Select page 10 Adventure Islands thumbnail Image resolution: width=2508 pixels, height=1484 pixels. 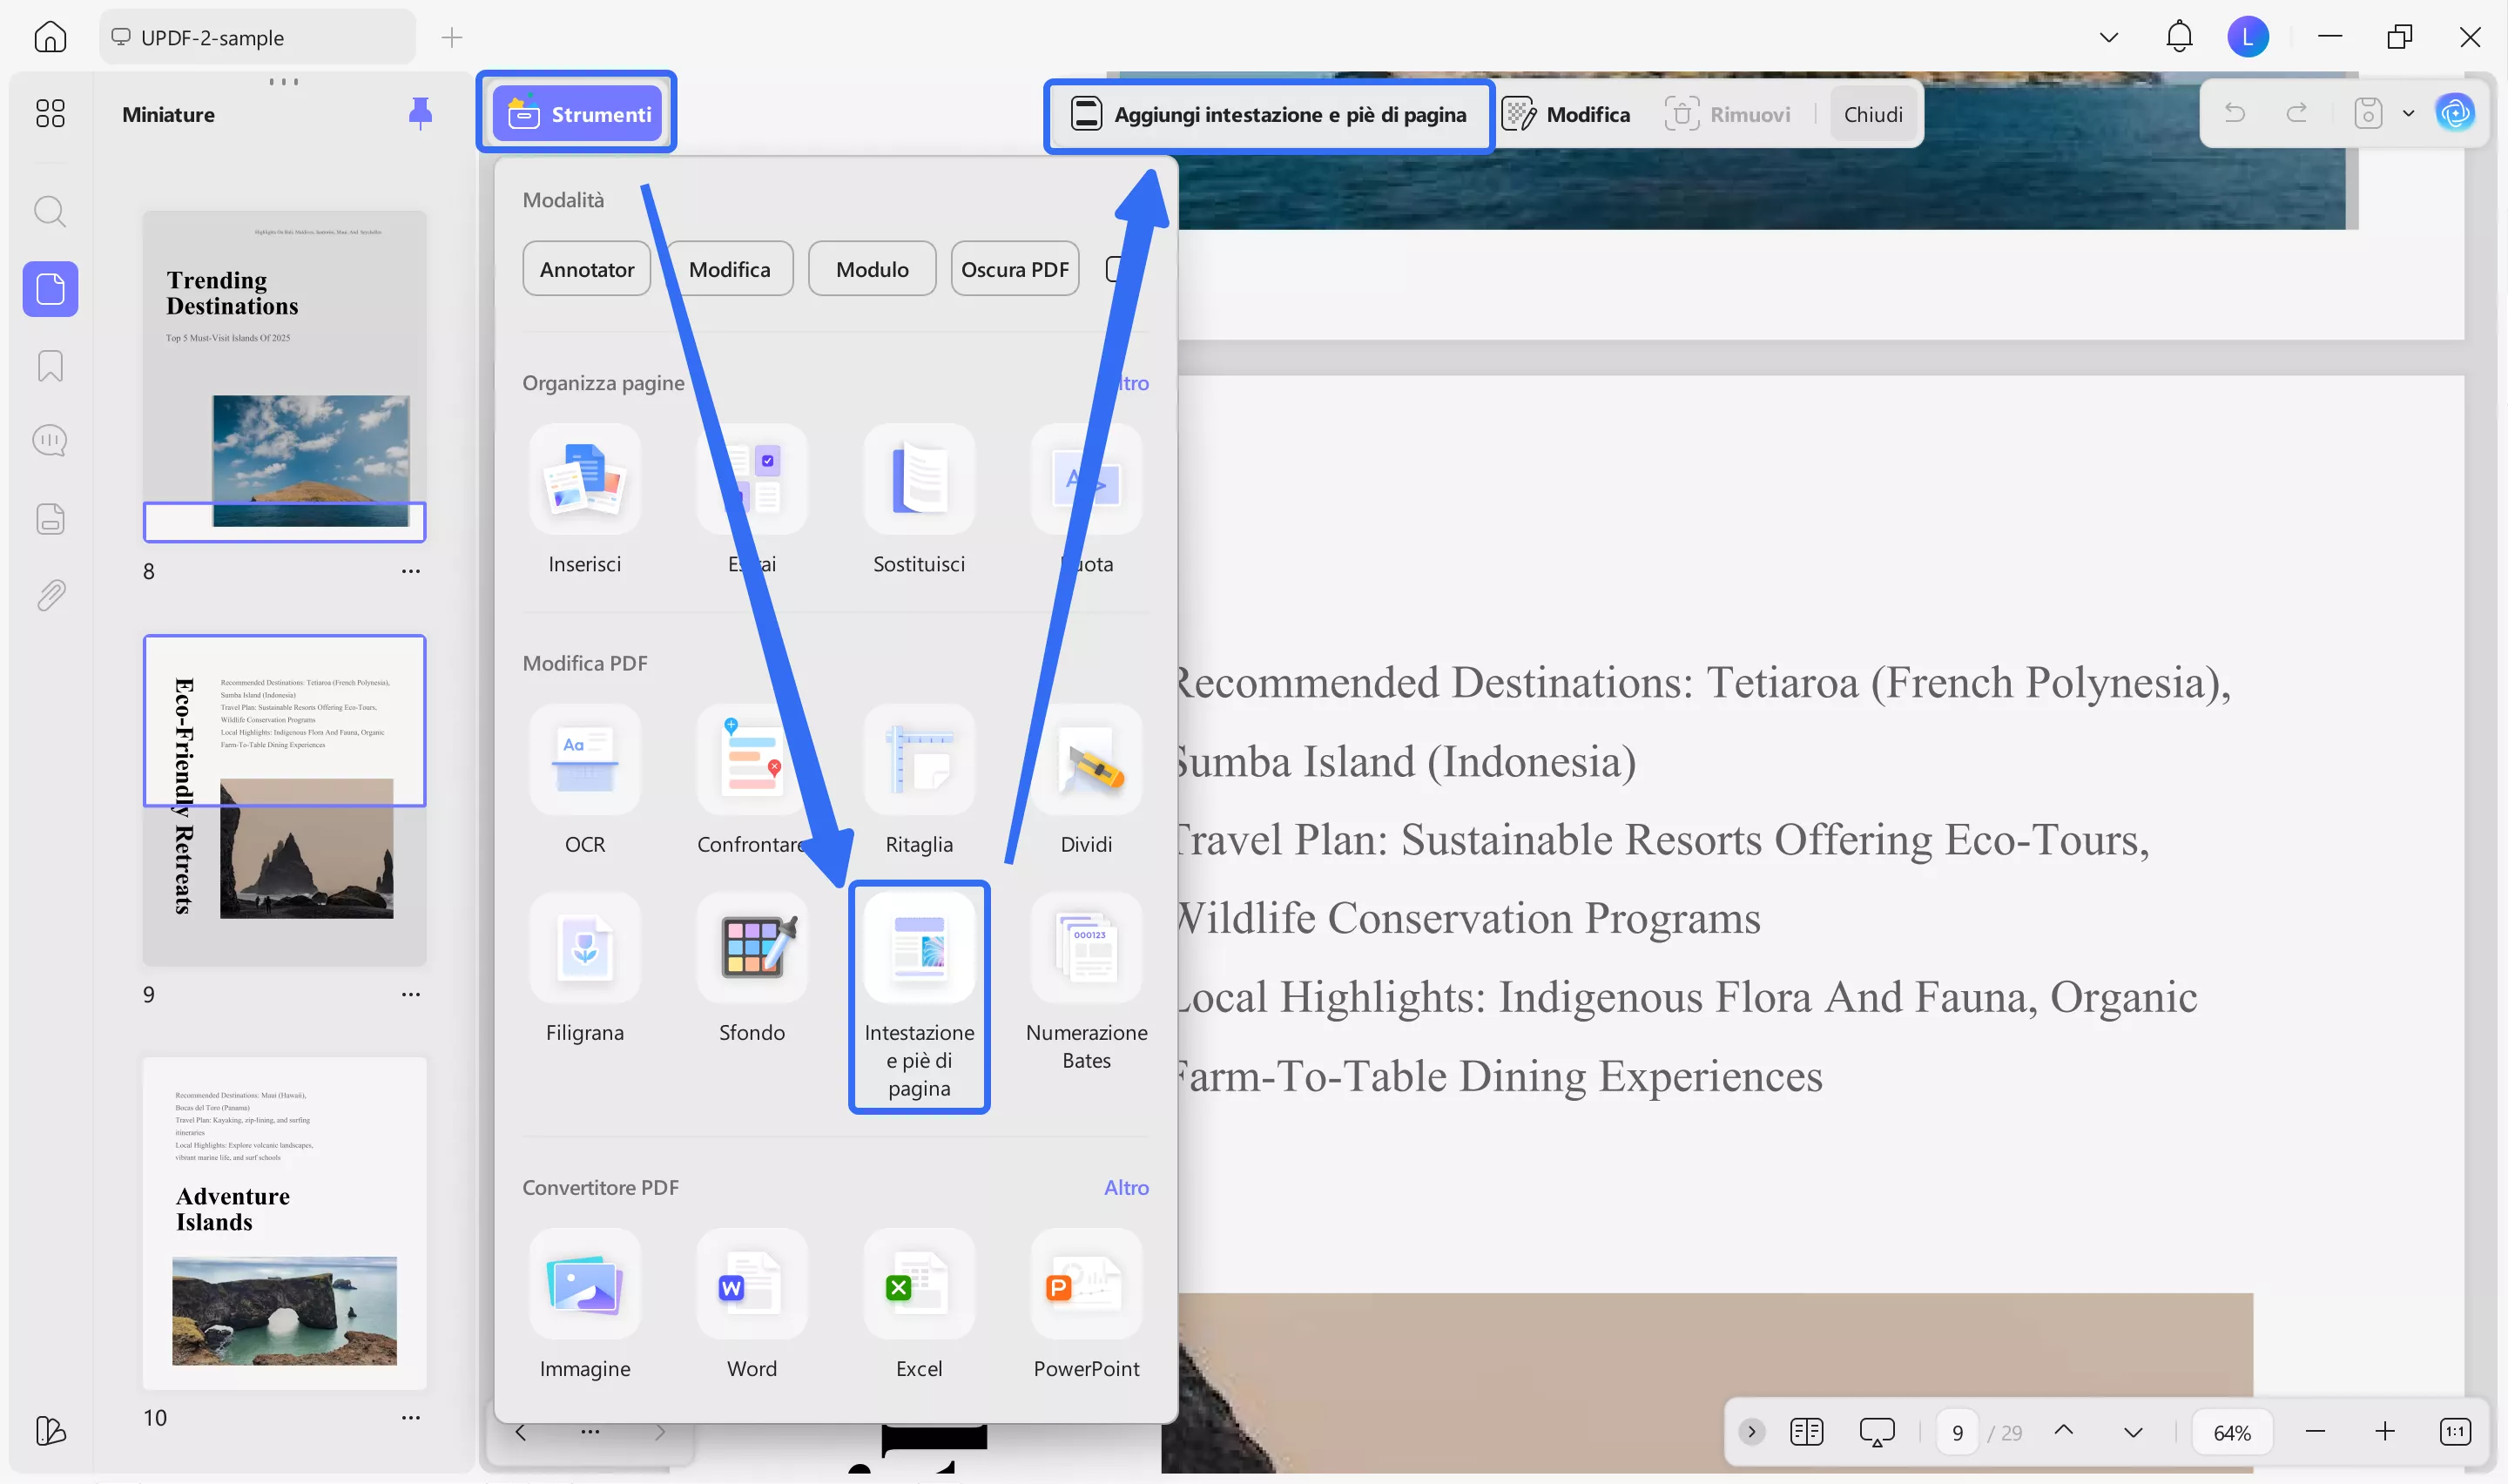point(284,1222)
